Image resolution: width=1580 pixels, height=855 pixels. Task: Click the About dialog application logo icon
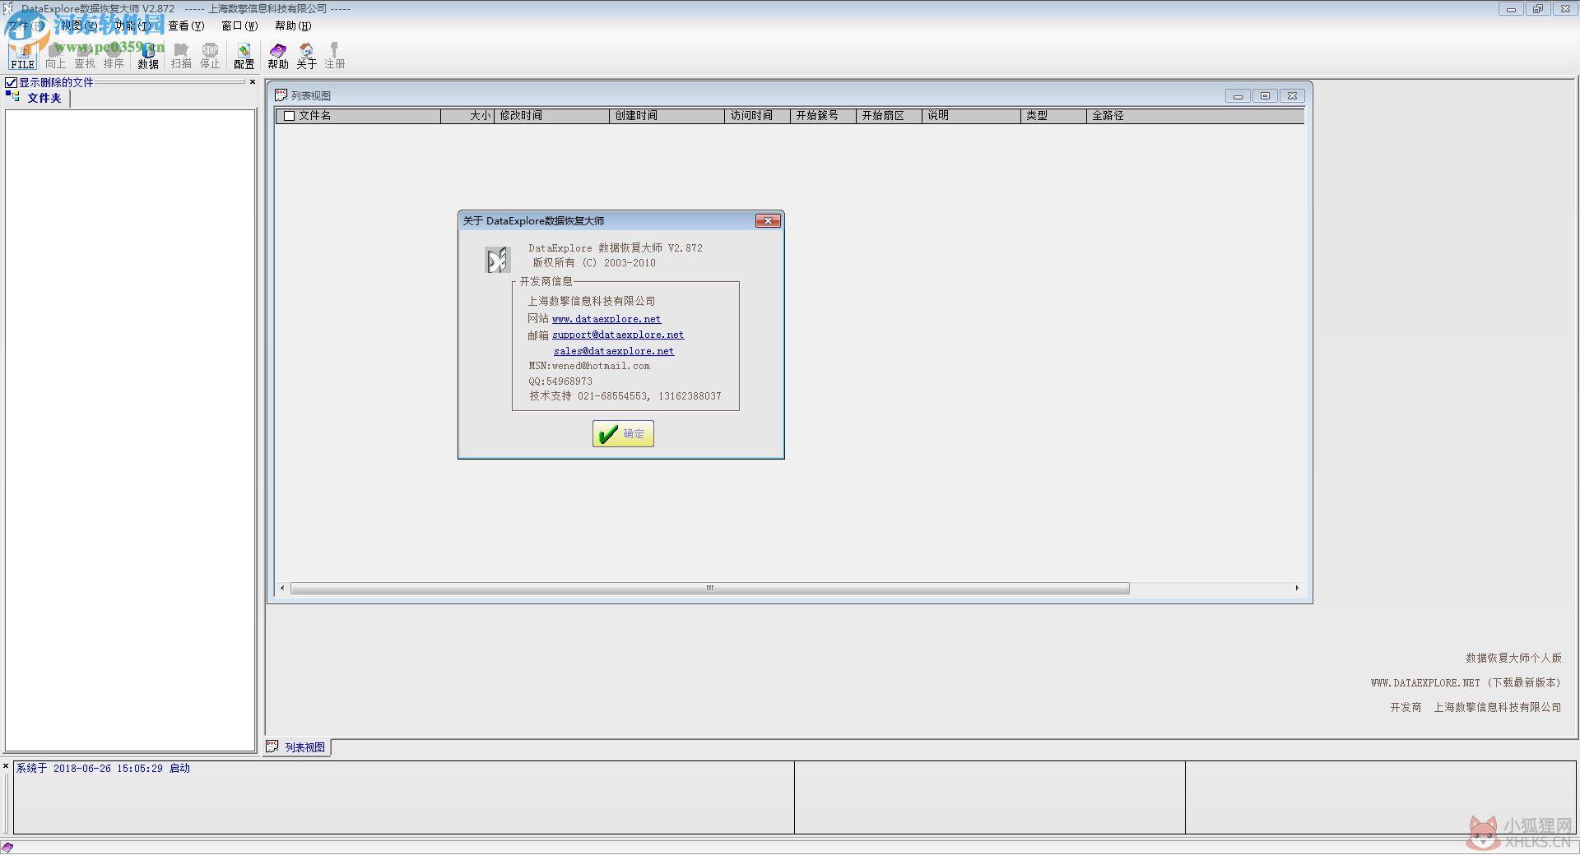tap(498, 260)
